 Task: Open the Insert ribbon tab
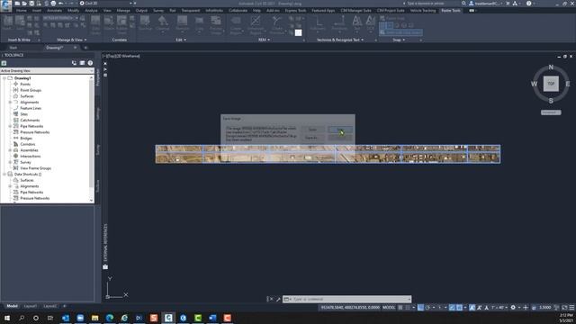click(x=37, y=11)
